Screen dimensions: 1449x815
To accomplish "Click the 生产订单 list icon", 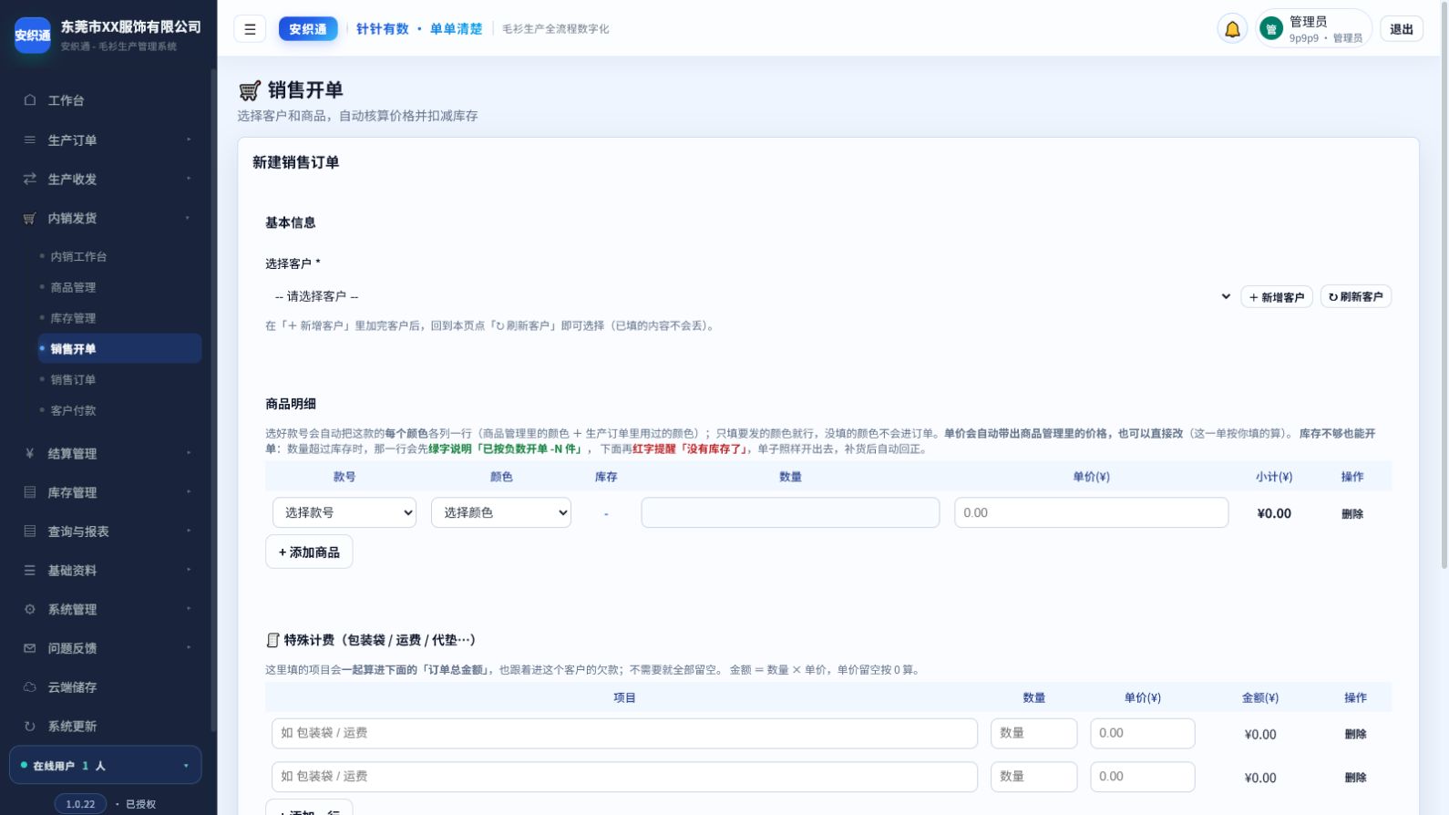I will 30,140.
